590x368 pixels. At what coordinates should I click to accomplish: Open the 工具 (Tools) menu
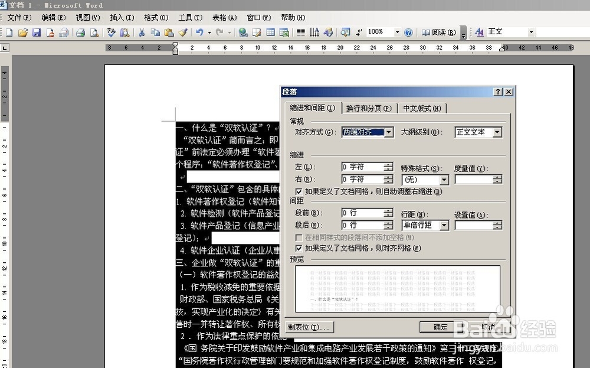point(191,17)
